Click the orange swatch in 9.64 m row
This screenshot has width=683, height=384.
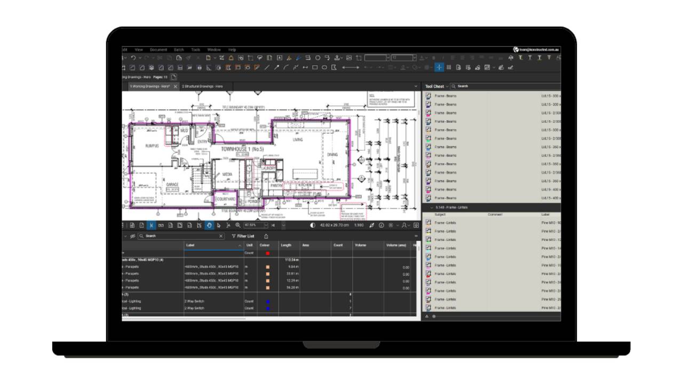point(267,267)
